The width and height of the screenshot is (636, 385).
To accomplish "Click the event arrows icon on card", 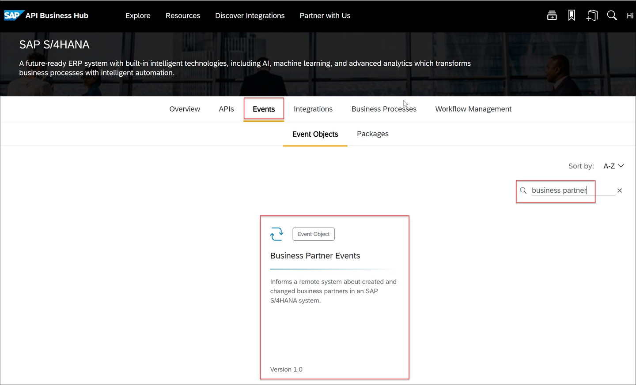I will point(277,234).
